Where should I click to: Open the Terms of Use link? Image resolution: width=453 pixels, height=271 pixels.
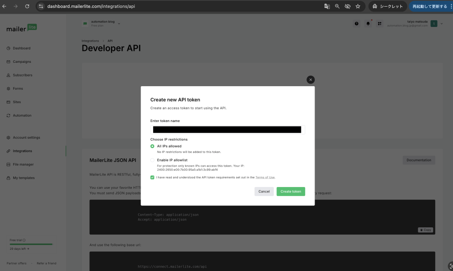pyautogui.click(x=265, y=177)
